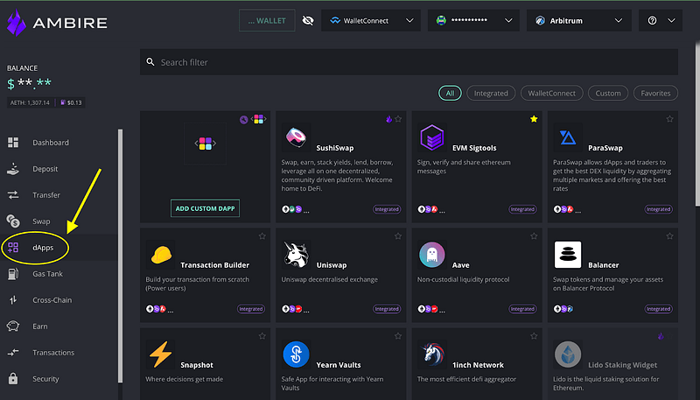Open the Swap coins icon
Viewport: 700px width, 400px height.
(x=13, y=221)
